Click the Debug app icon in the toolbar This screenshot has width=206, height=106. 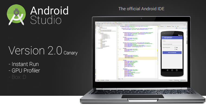(120, 22)
